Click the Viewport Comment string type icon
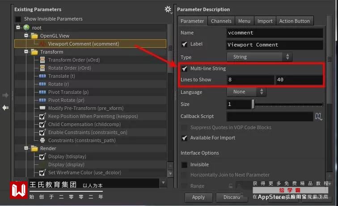The image size is (338, 206). pyautogui.click(x=42, y=44)
